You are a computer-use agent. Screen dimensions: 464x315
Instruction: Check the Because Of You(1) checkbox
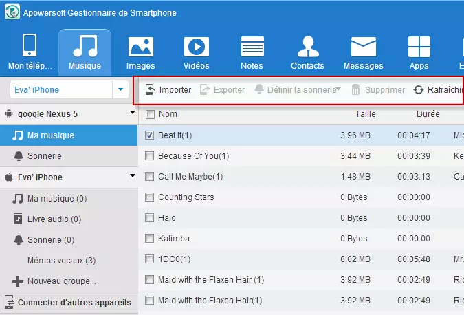tap(149, 156)
